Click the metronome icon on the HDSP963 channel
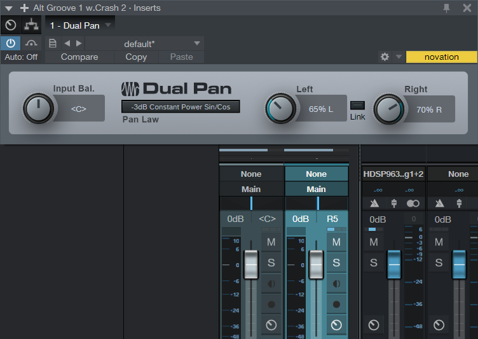 pos(374,204)
